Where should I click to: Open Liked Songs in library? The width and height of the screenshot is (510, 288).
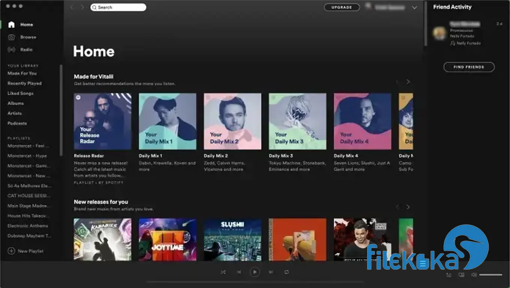[x=20, y=93]
